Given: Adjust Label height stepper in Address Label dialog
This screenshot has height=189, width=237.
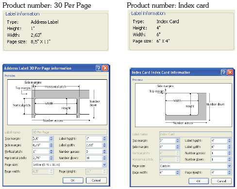Looking at the screenshot, I should (104, 139).
